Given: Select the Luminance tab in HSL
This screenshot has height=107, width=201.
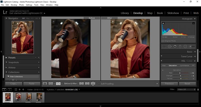Looking at the screenshot, I should point(184,66).
